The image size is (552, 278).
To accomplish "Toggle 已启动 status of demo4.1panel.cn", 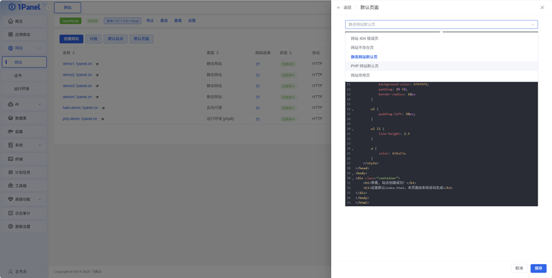I will click(x=288, y=97).
